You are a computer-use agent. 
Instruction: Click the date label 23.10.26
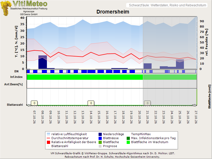pyautogui.click(x=164, y=117)
